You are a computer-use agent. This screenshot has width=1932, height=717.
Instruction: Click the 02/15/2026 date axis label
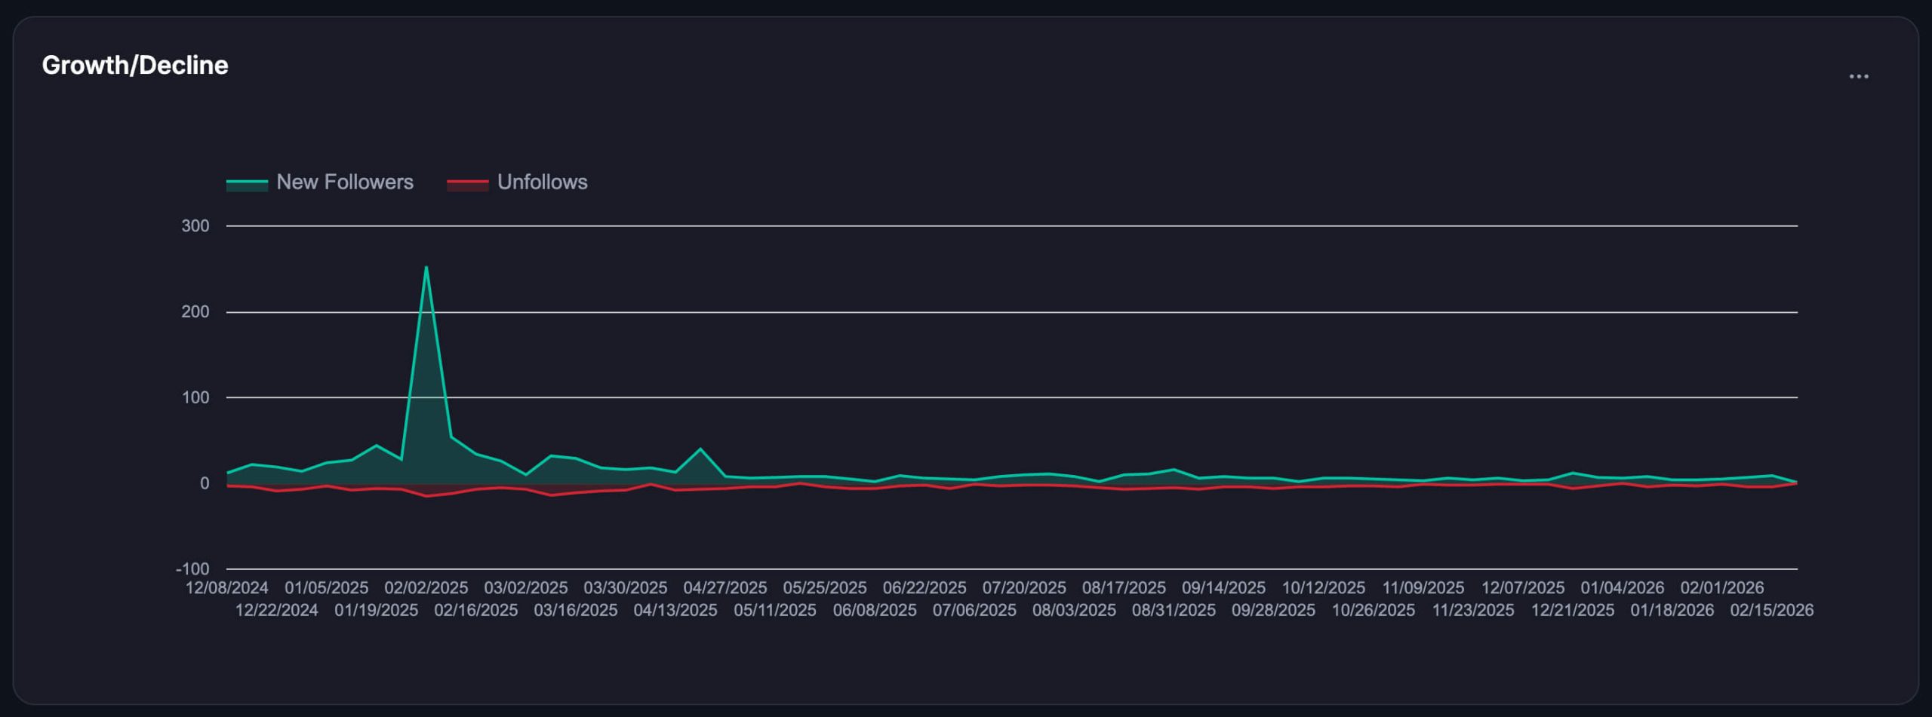[x=1771, y=610]
